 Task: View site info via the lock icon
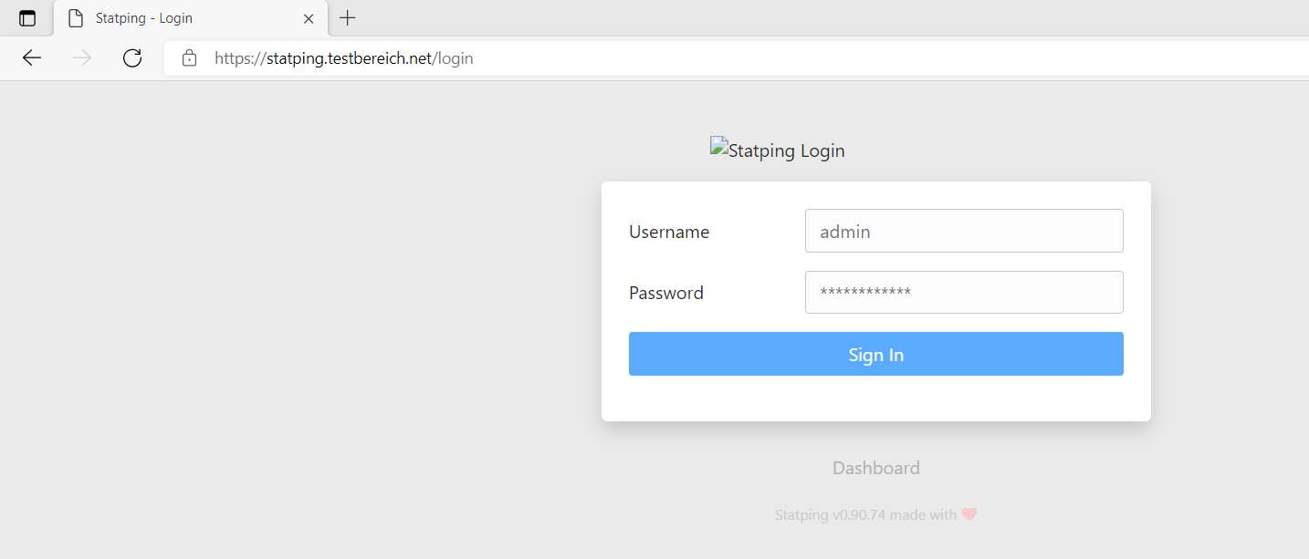click(x=189, y=58)
